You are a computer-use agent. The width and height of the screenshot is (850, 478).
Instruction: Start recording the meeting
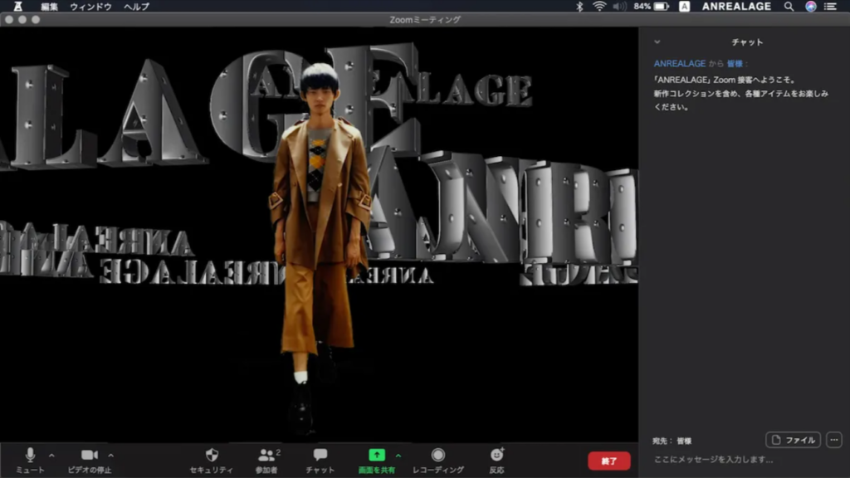click(438, 461)
